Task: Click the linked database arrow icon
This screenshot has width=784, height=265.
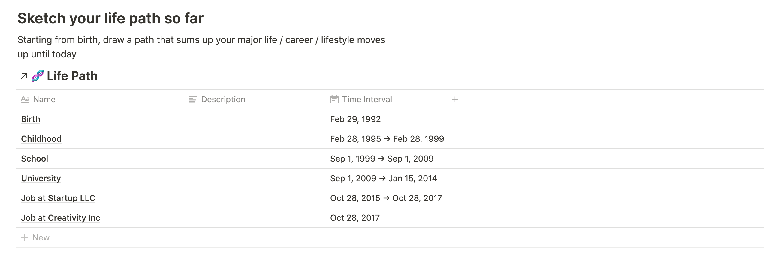Action: 24,76
